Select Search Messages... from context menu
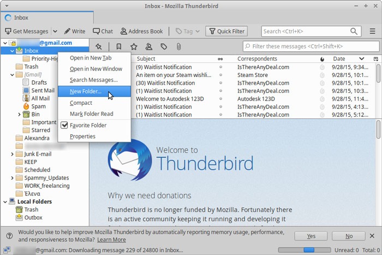382x255 pixels. pos(94,80)
